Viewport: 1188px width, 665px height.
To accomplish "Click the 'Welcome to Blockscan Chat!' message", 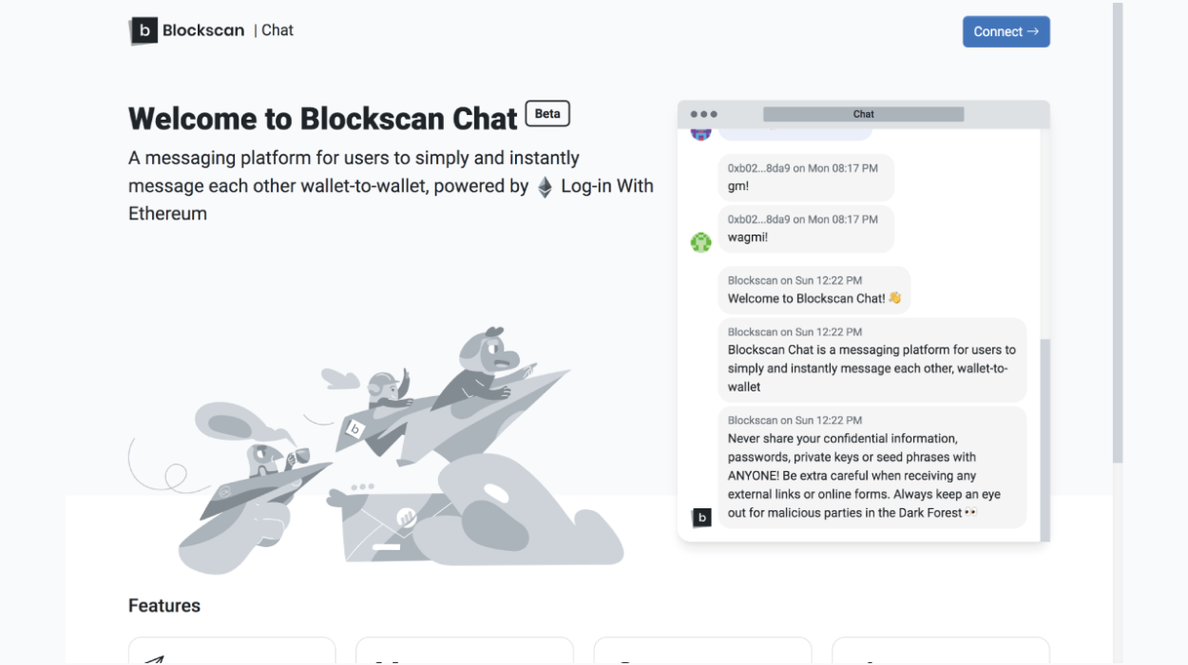I will 814,289.
